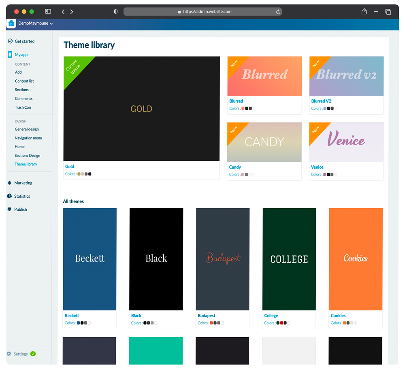Image resolution: width=405 pixels, height=370 pixels.
Task: Click the red swatch under College
Action: [281, 323]
